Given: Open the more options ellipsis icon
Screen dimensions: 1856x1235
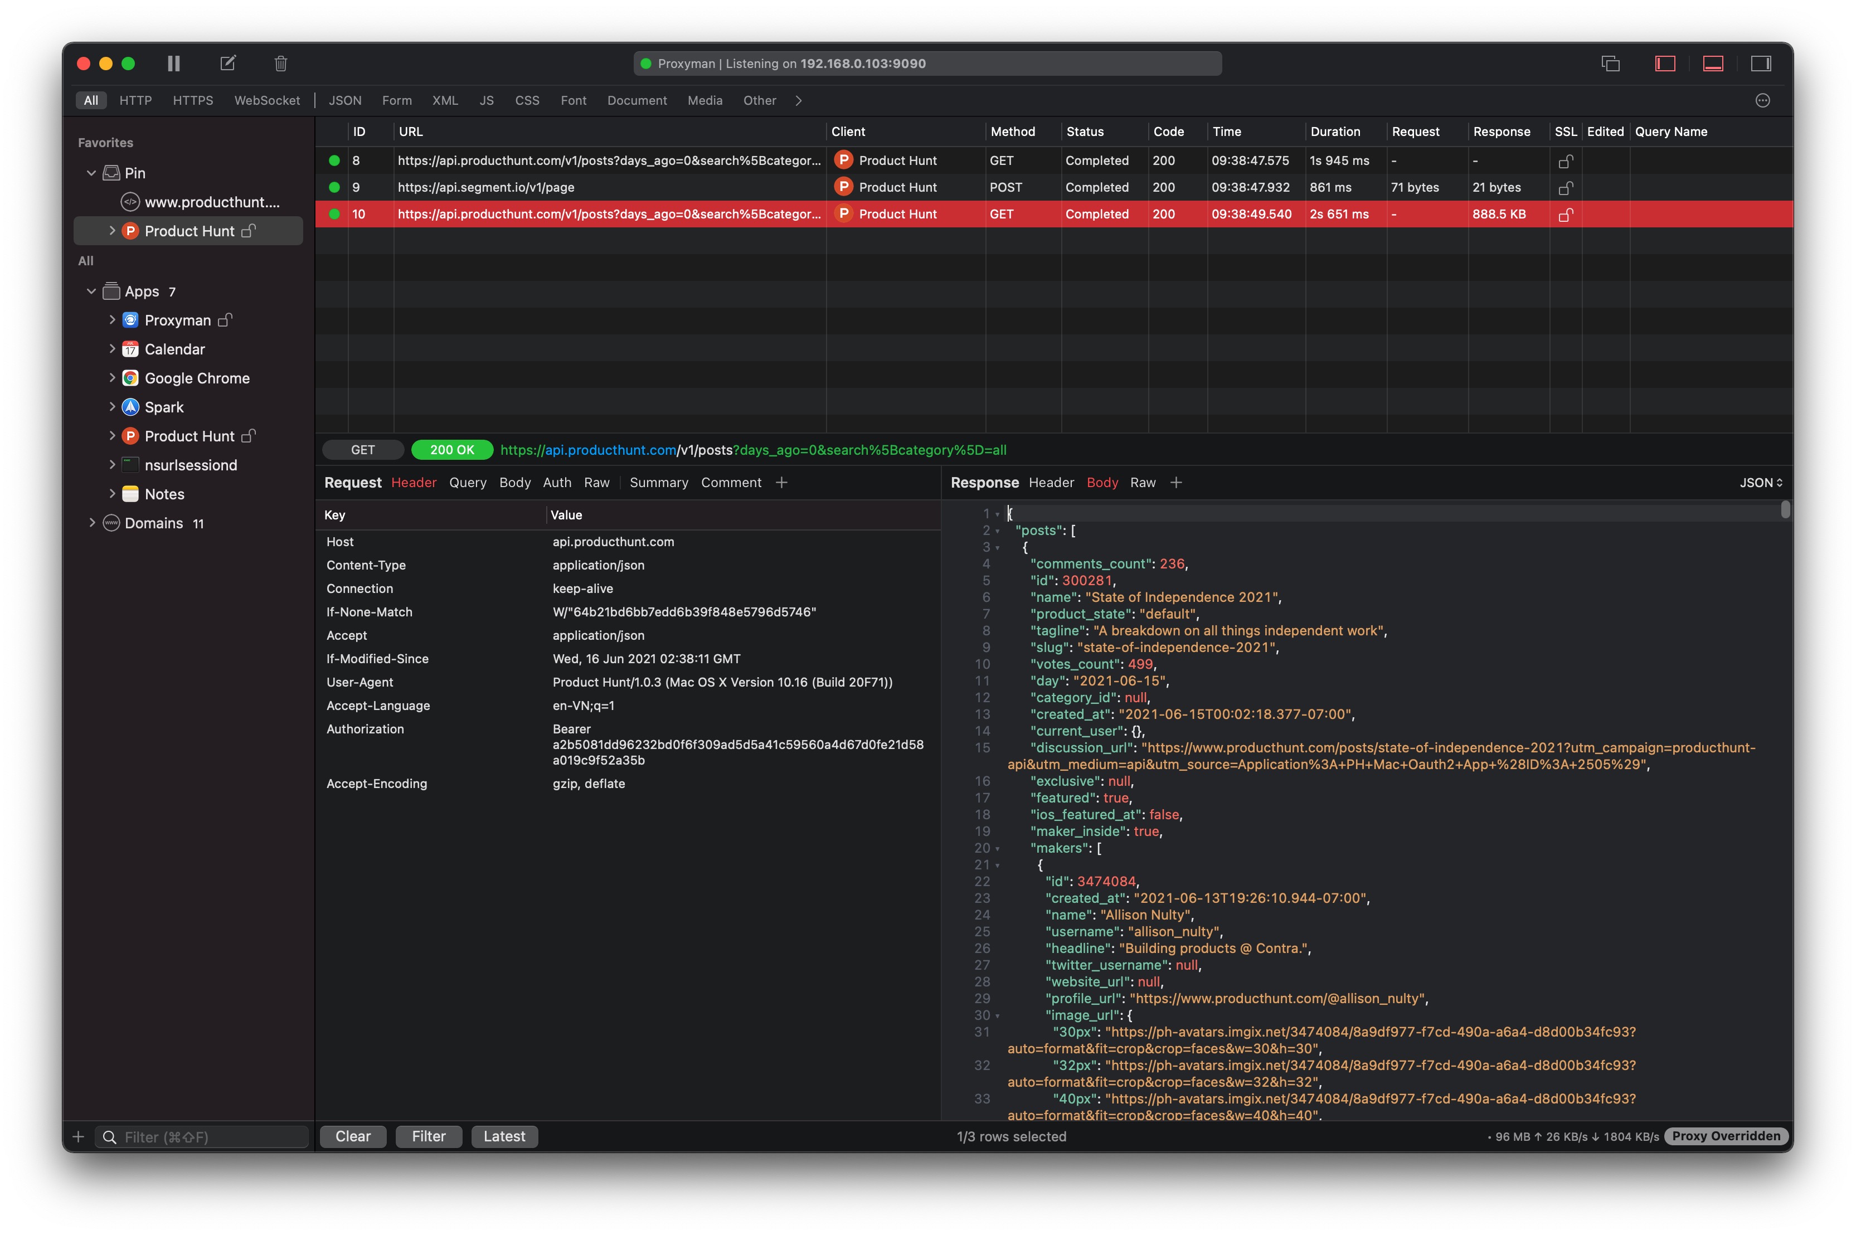Looking at the screenshot, I should (x=1762, y=100).
